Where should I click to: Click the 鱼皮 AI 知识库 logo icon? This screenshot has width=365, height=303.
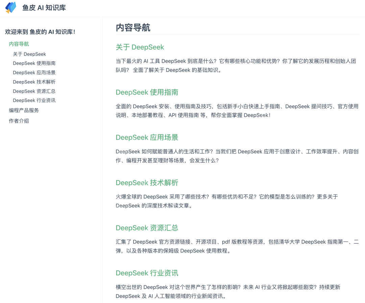10,7
